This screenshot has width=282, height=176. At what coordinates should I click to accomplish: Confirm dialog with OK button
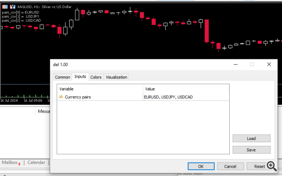click(x=201, y=166)
